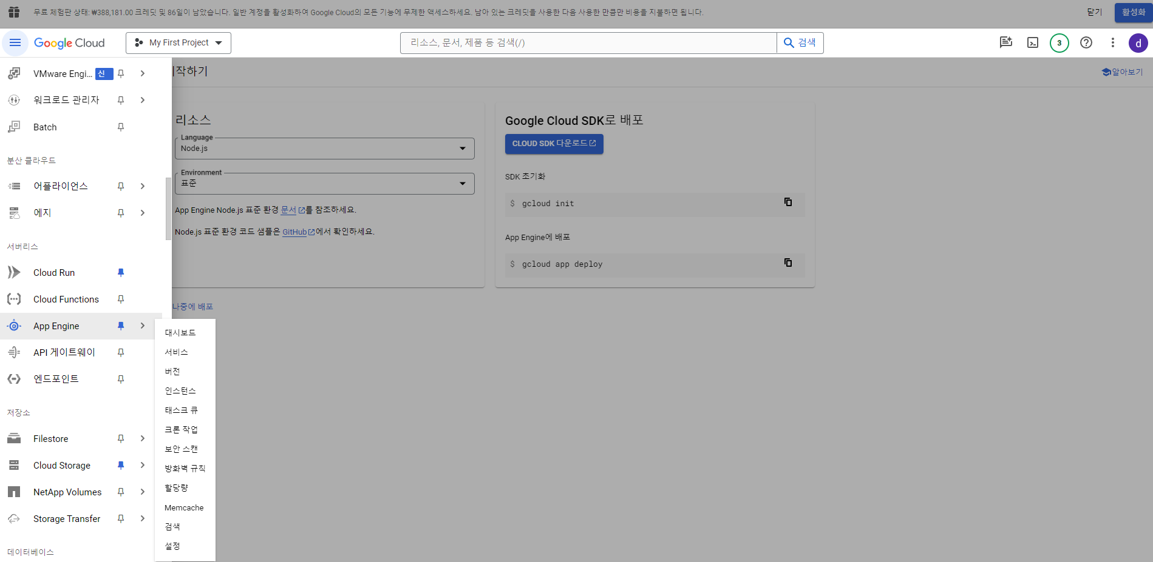
Task: Unpin App Engine from the menu
Action: coord(121,326)
